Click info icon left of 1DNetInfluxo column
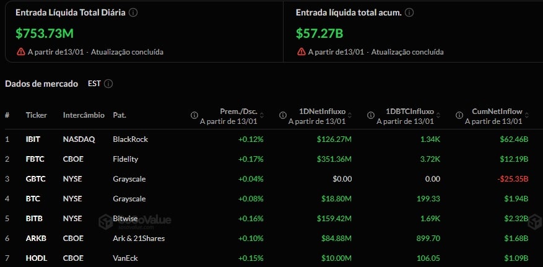 (x=283, y=115)
